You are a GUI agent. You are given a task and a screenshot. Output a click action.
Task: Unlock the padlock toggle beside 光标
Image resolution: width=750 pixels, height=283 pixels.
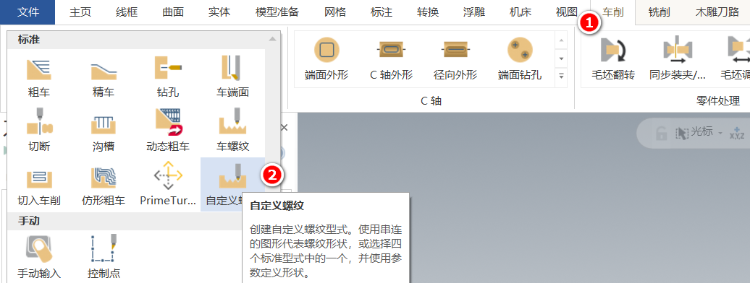point(662,133)
